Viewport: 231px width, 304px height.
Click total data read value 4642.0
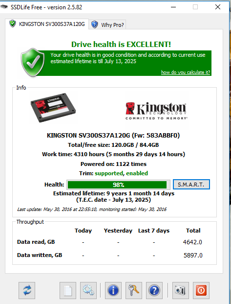[192, 242]
